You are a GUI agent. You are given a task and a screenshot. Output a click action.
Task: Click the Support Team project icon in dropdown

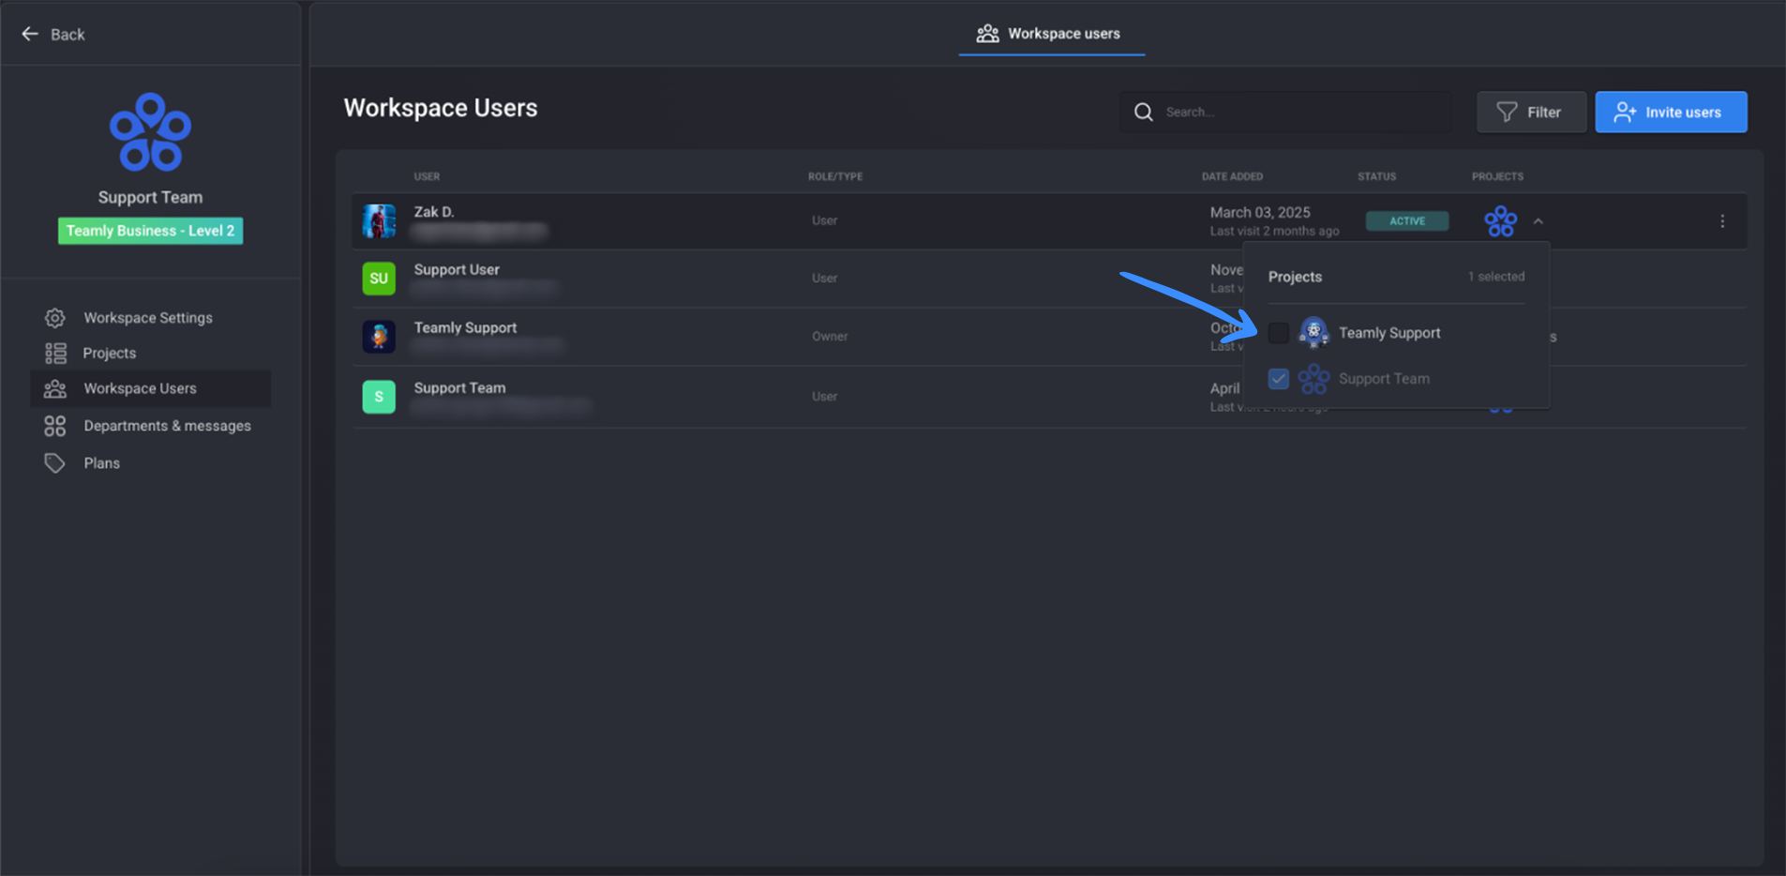(1313, 379)
